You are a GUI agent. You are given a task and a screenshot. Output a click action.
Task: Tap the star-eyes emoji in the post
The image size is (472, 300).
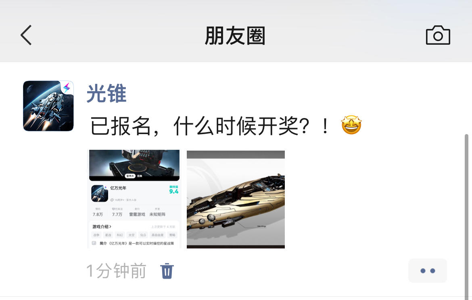351,125
